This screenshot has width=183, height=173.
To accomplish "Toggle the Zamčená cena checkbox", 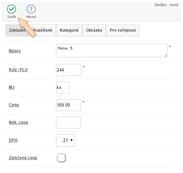I will (x=61, y=158).
